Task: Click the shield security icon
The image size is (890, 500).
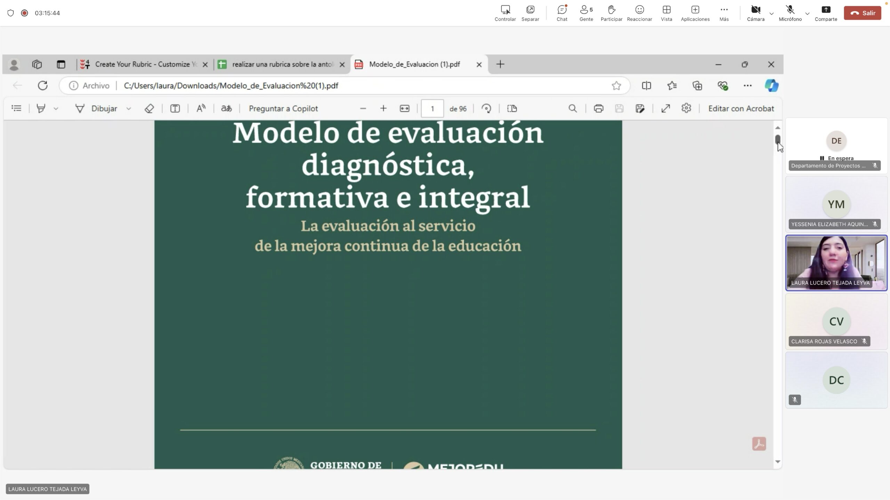Action: coord(10,13)
